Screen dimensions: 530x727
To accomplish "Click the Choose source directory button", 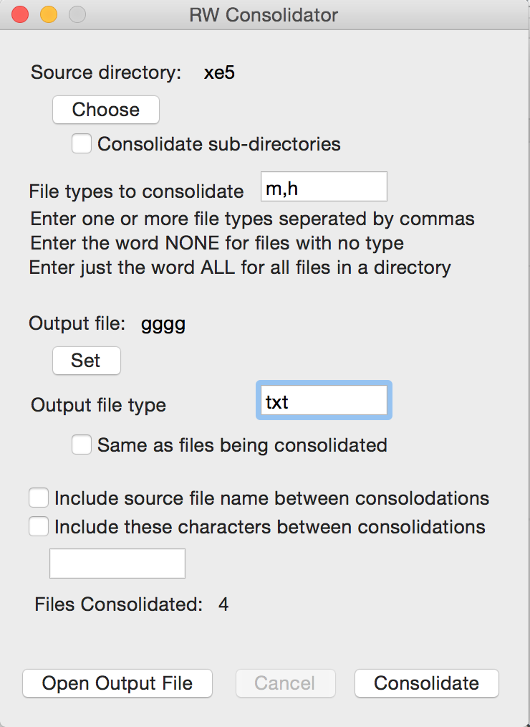I will click(106, 110).
